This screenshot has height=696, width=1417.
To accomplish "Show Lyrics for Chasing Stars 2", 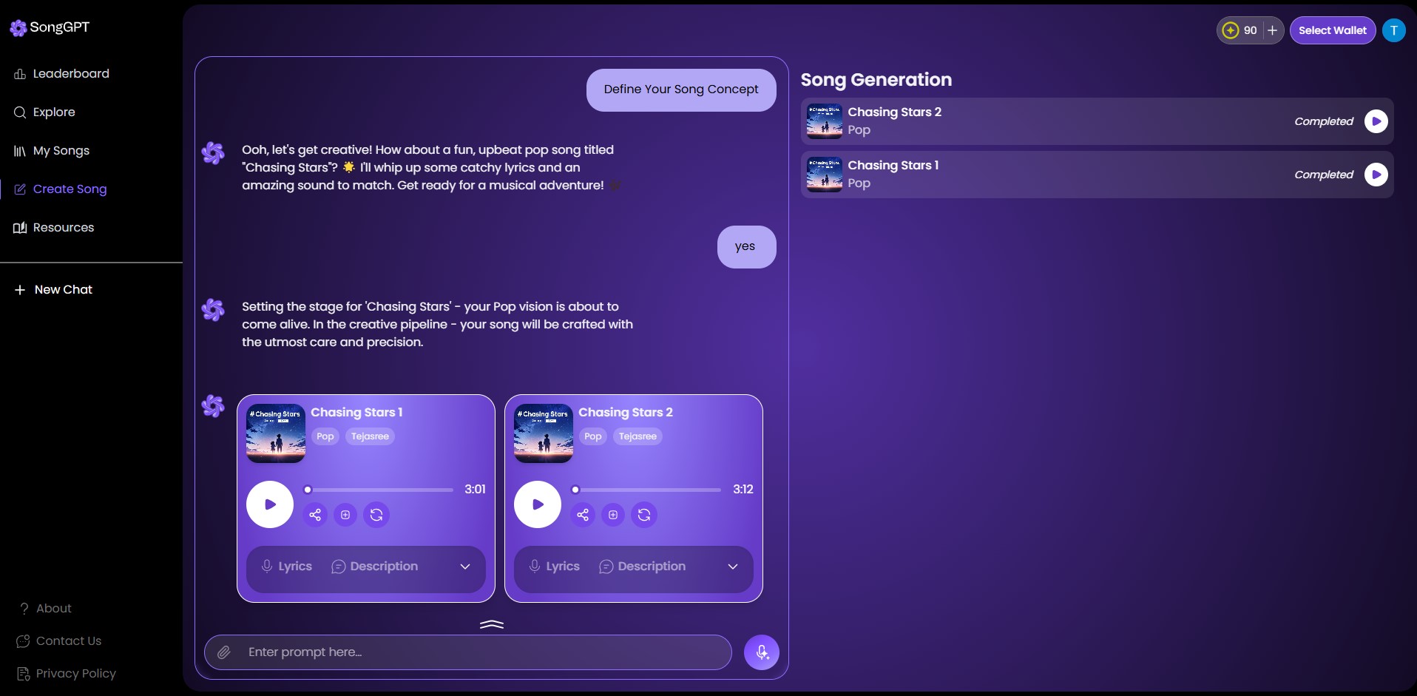I will pyautogui.click(x=555, y=567).
